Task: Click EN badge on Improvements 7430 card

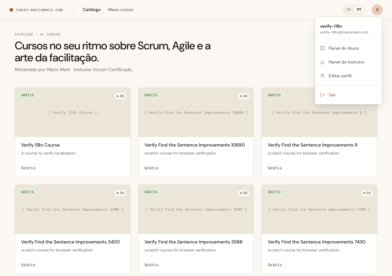Action: coord(367,193)
